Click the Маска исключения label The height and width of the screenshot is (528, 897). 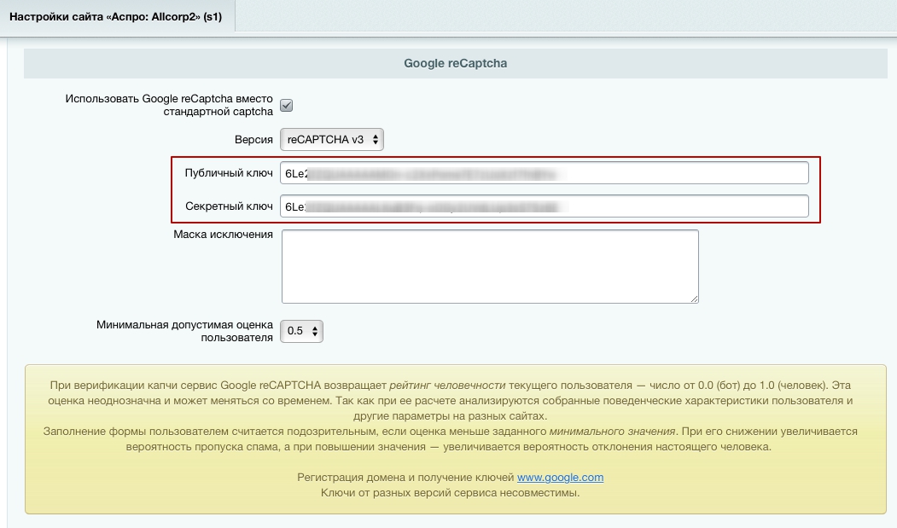[x=223, y=234]
